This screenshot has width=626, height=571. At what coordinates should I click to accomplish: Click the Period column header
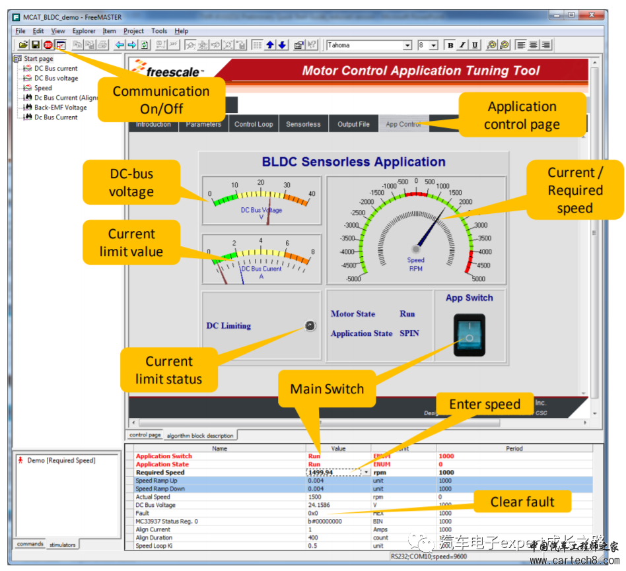[514, 448]
